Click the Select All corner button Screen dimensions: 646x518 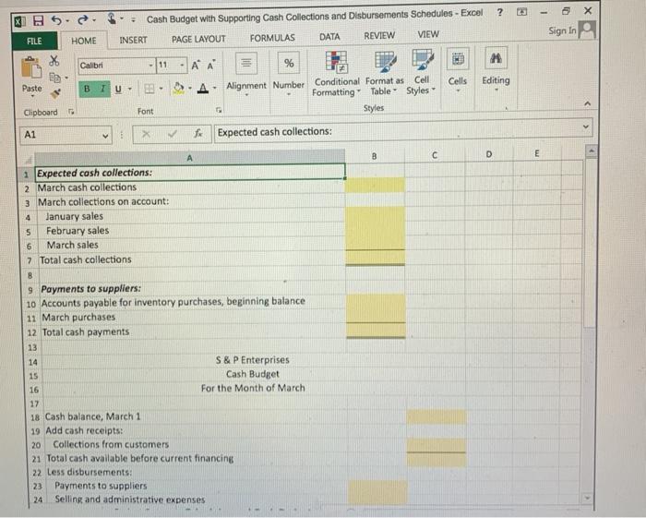(28, 160)
